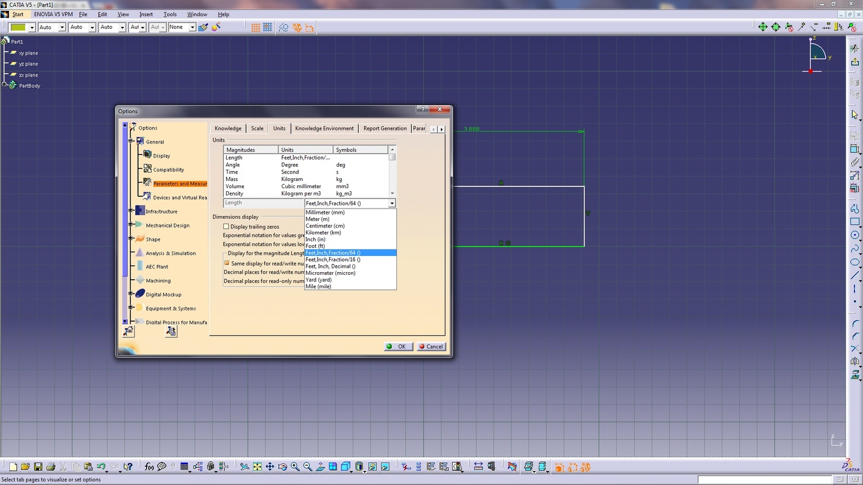Collapse the Feet,Inch,Fraction/64 combo box arrow
This screenshot has height=485, width=863.
pyautogui.click(x=392, y=203)
